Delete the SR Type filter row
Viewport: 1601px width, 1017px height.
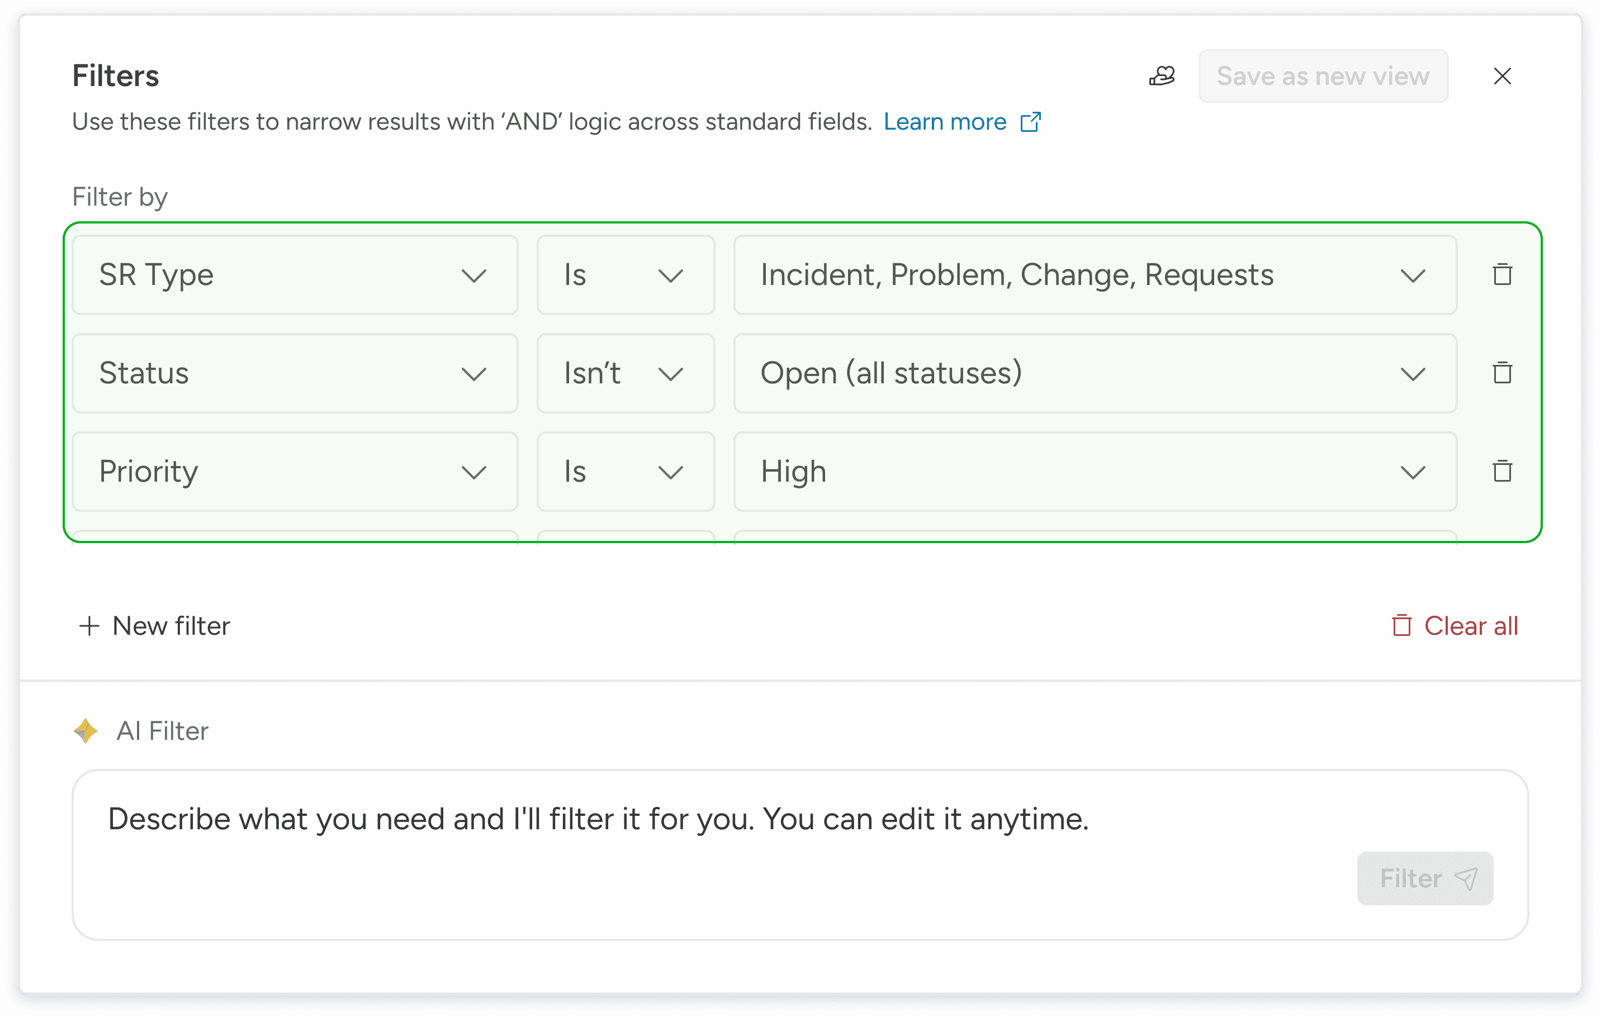tap(1502, 274)
